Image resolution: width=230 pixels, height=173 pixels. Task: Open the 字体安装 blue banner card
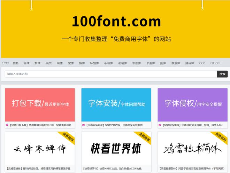116,105
